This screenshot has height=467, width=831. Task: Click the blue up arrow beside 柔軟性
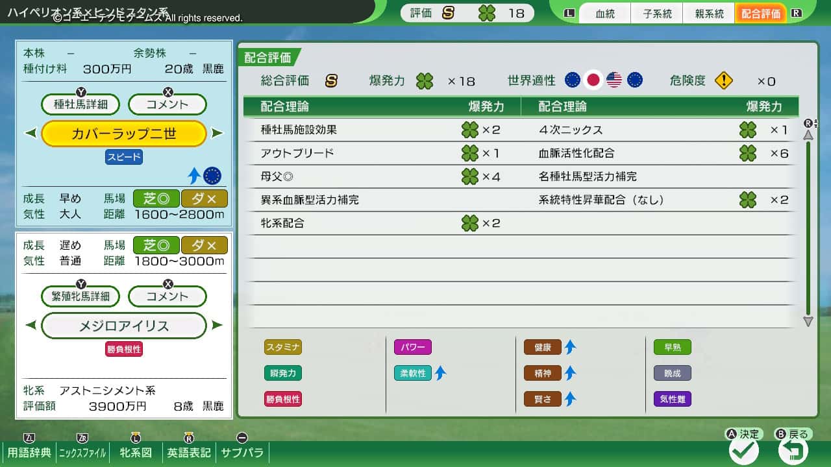point(441,373)
